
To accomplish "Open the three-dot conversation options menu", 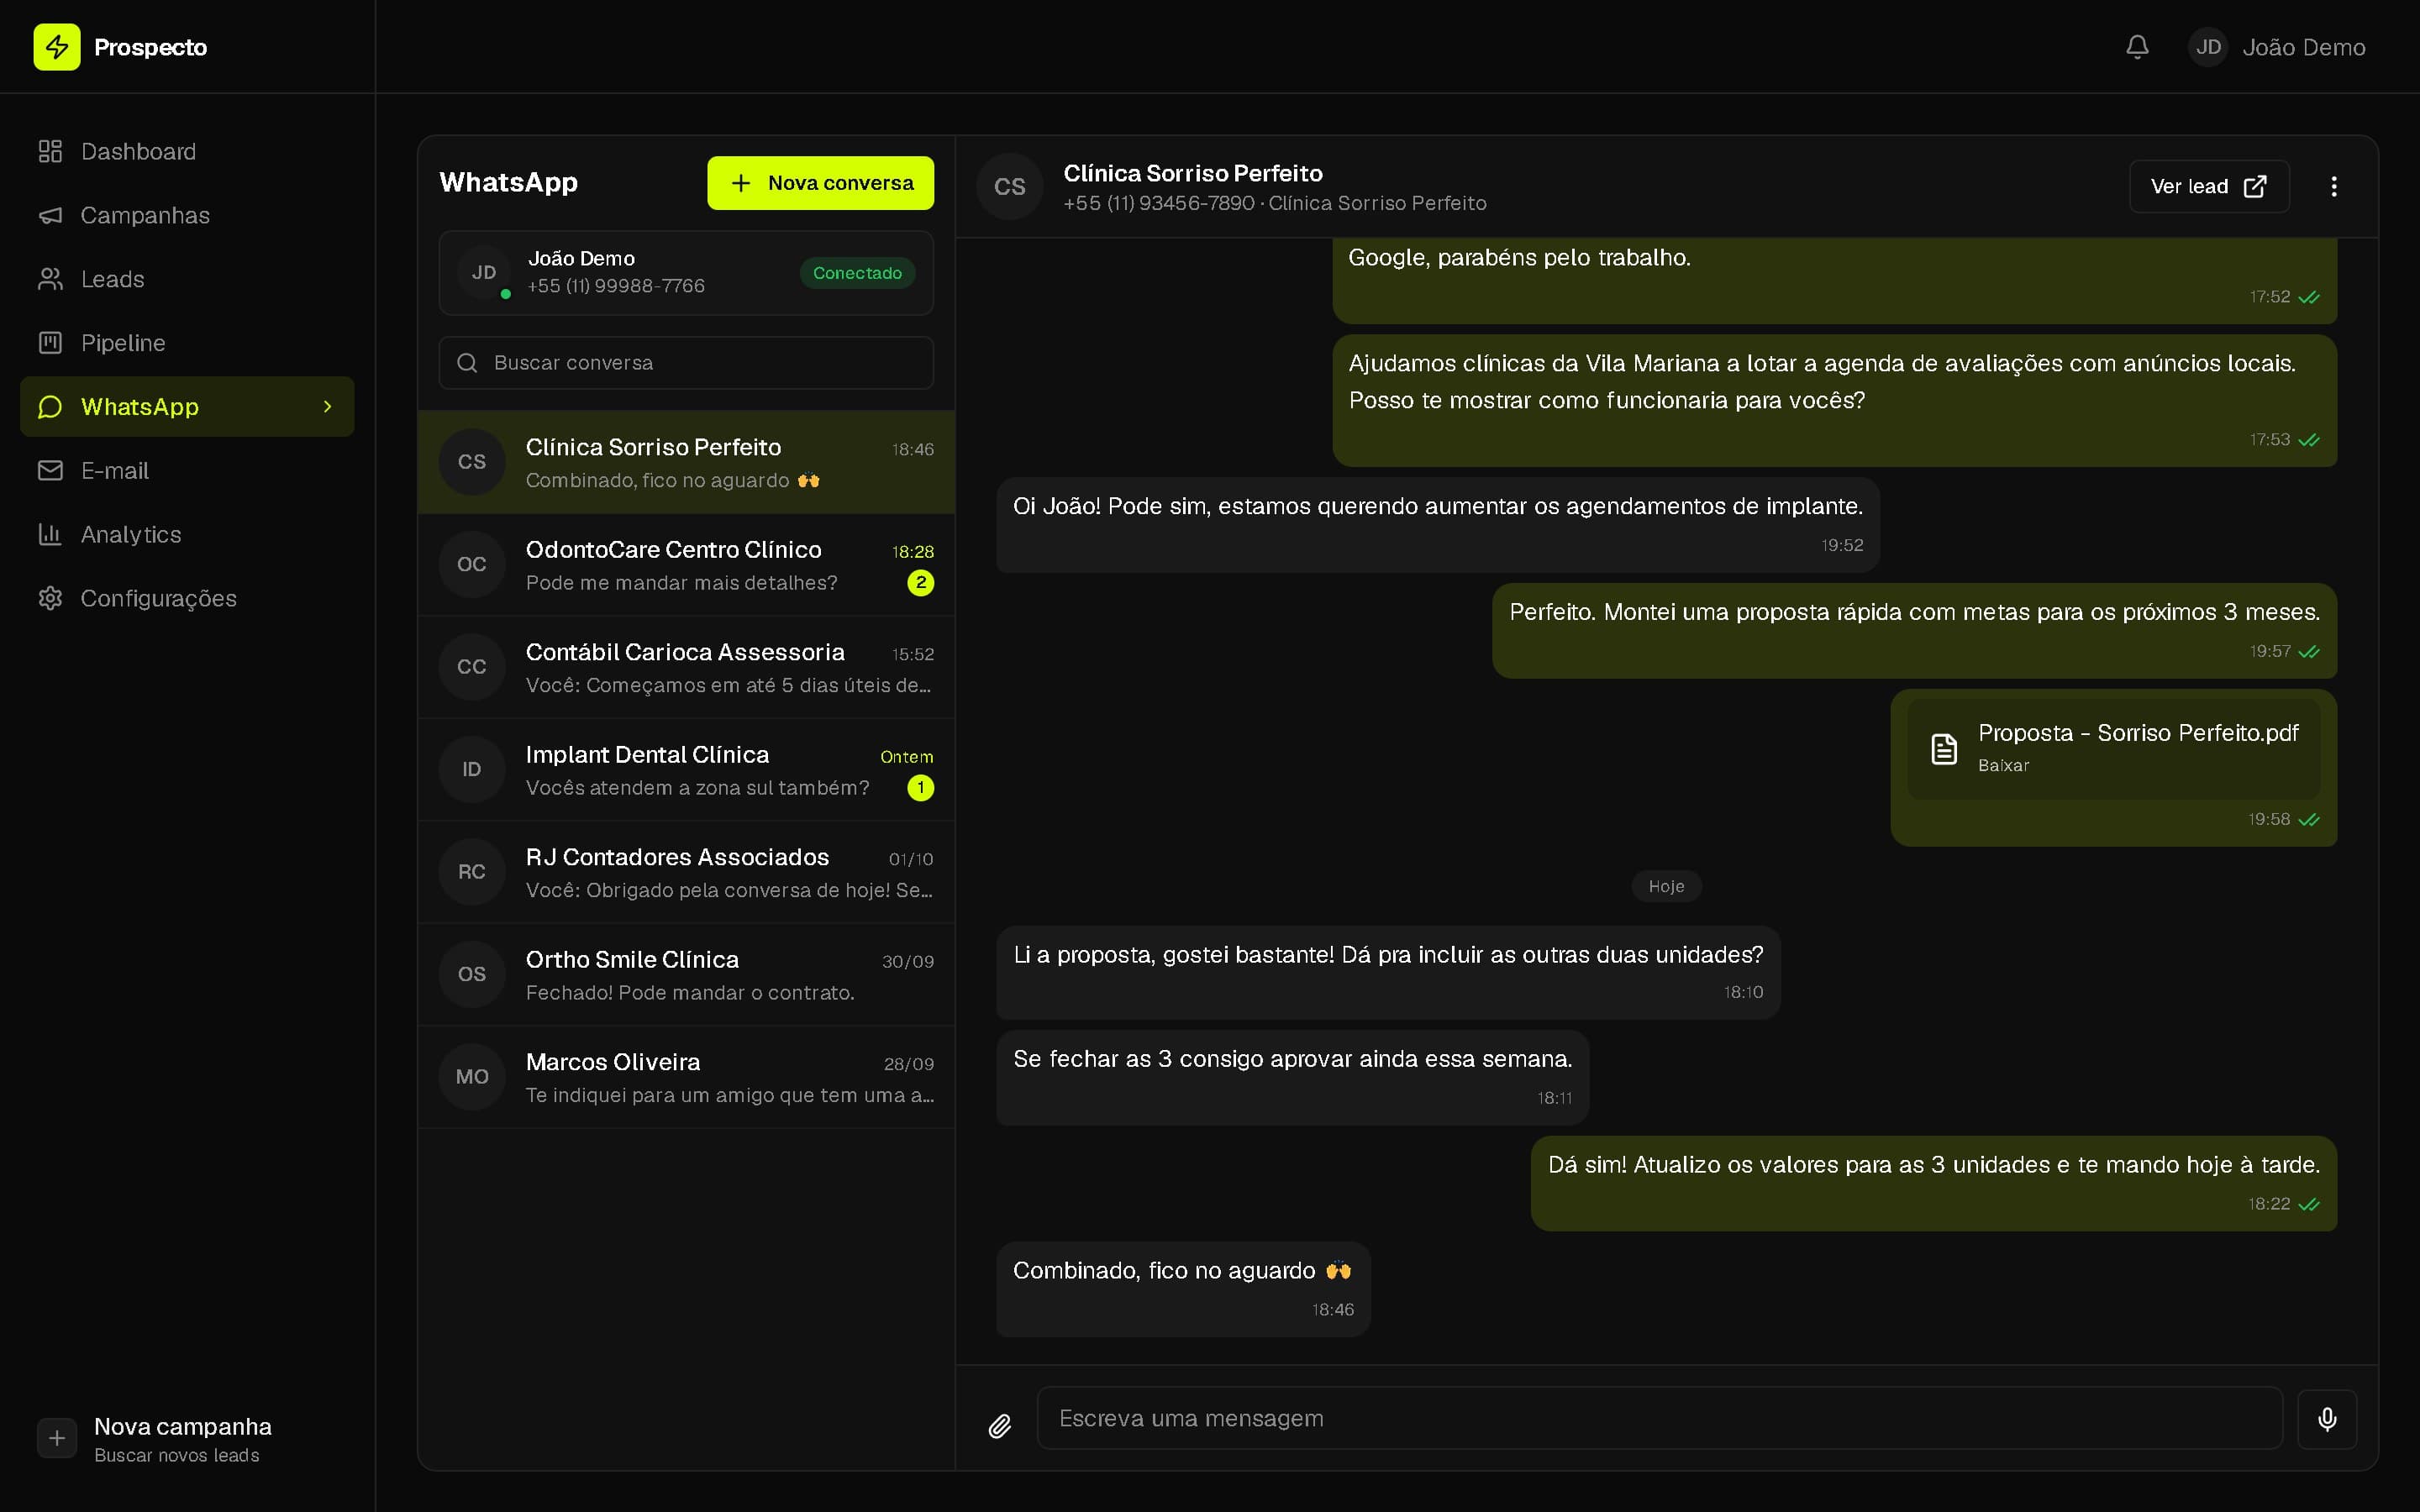I will point(2333,187).
